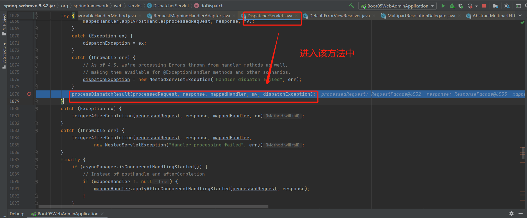Screen dimensions: 527x218
Task: Close the Boot05WebAdminApplication debug session tab
Action: (x=102, y=214)
